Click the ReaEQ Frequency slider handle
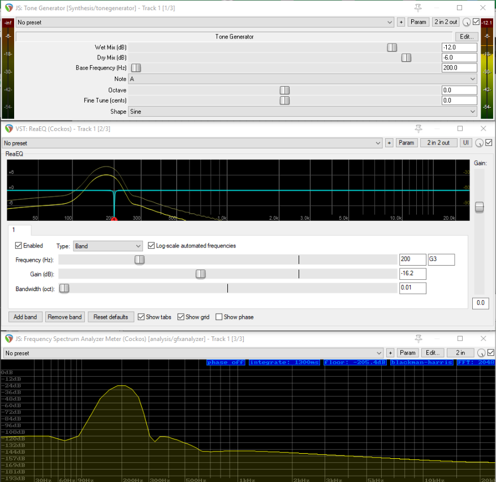 coord(140,259)
